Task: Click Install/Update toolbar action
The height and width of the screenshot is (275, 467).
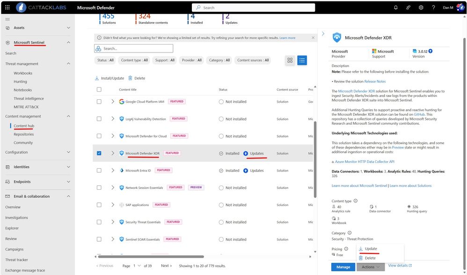Action: point(109,78)
